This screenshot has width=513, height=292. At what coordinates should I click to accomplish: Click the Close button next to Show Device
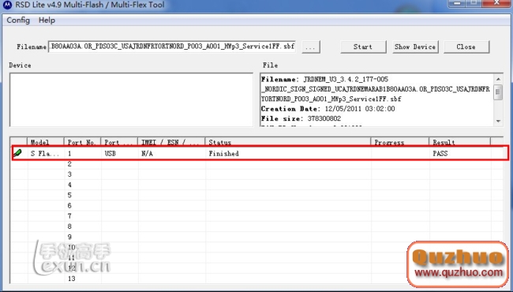(466, 47)
